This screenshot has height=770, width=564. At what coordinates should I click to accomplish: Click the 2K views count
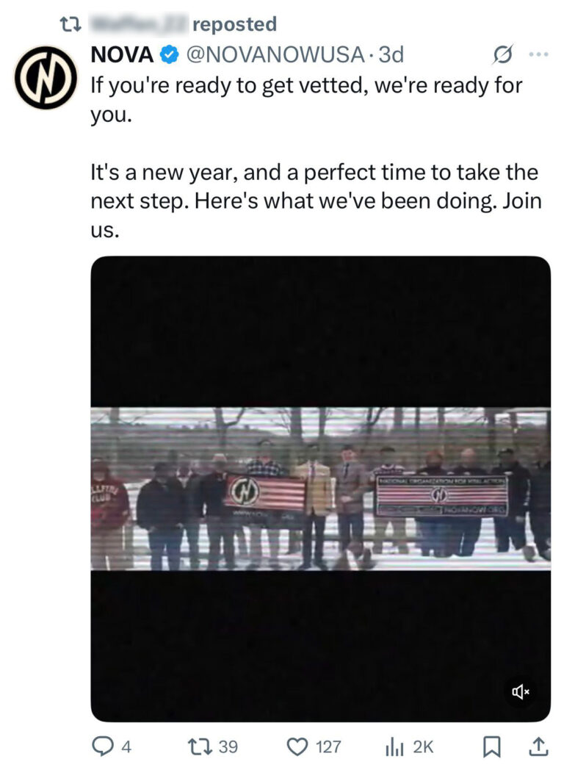click(422, 746)
